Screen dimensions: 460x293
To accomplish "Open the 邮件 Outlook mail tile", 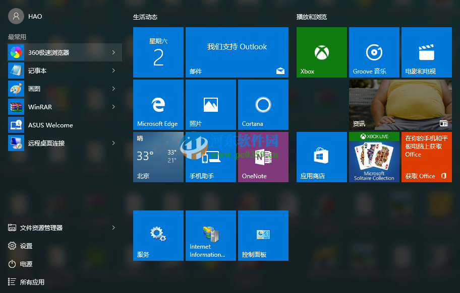I will click(237, 52).
